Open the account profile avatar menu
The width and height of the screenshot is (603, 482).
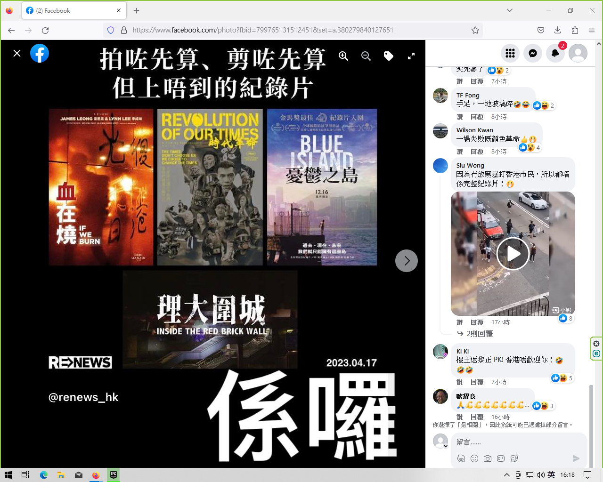[578, 53]
